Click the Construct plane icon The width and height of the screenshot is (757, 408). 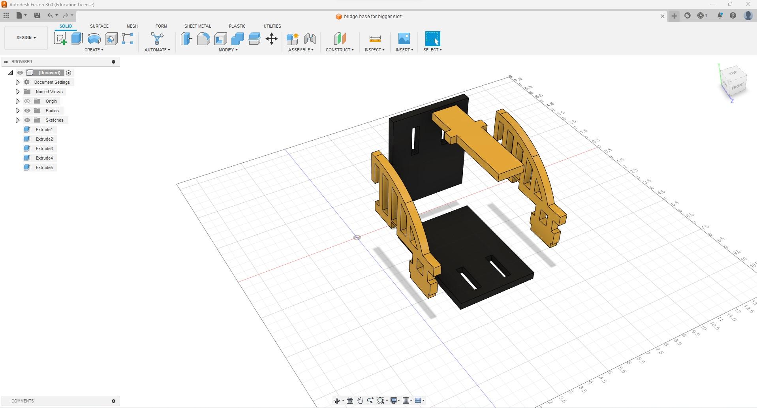(340, 39)
